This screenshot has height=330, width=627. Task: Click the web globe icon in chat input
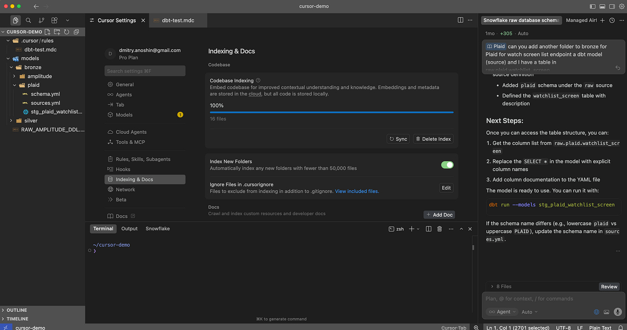click(x=596, y=312)
